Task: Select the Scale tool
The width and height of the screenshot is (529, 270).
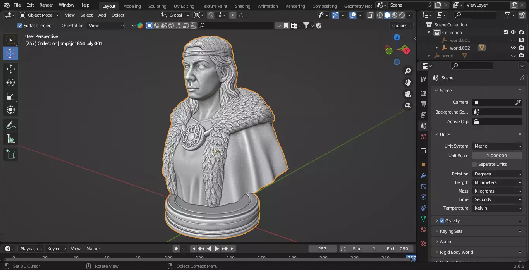Action: (11, 96)
